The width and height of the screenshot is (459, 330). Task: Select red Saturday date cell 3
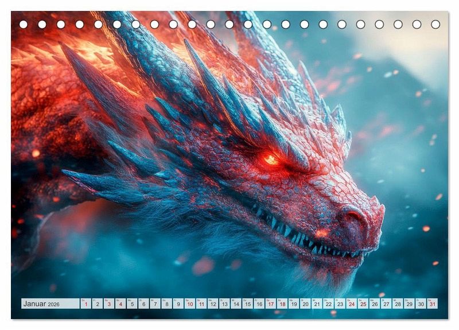coord(109,304)
